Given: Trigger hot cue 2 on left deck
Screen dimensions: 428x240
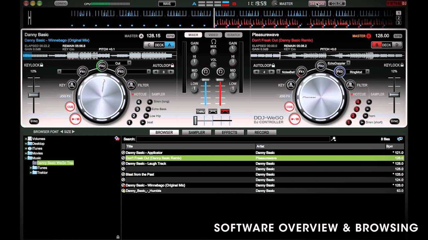Looking at the screenshot, I should click(134, 116).
